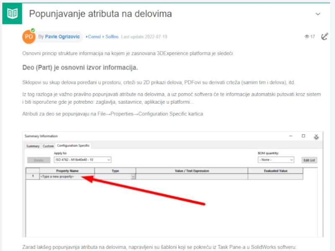
Task: Click the anchor permalink icon
Action: click(325, 37)
